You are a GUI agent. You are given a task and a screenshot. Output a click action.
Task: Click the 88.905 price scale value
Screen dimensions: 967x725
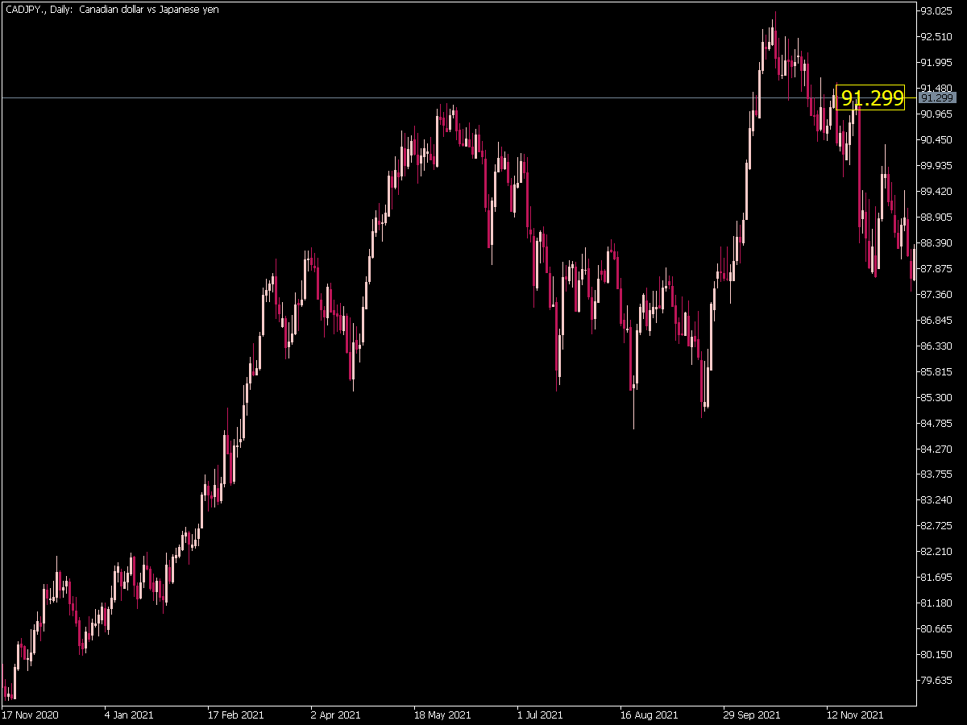(937, 217)
